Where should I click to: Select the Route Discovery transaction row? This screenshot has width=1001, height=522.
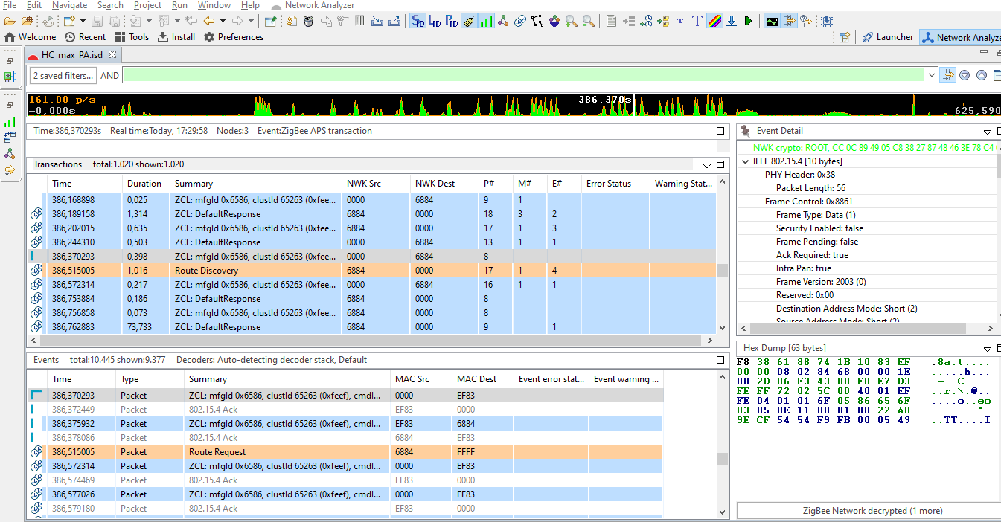pos(371,271)
